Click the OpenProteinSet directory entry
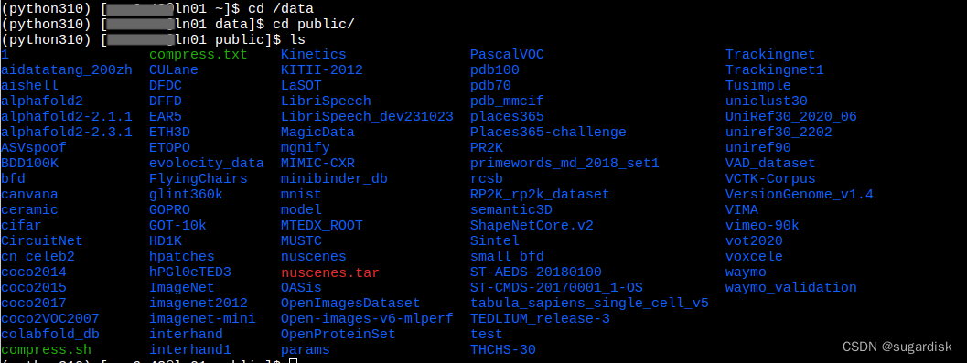 point(338,334)
